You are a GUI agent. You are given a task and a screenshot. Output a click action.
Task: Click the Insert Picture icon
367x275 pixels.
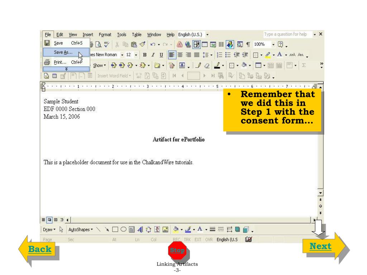coord(165,230)
